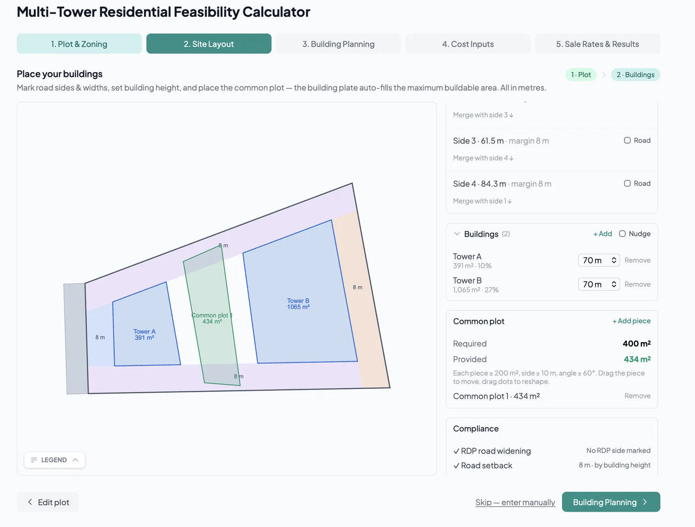Click Tower B height input field
Image resolution: width=695 pixels, height=527 pixels.
[x=599, y=284]
